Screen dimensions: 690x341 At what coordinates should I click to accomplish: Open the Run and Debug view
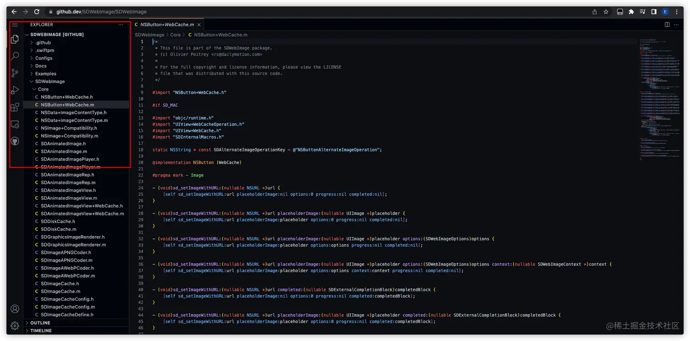click(15, 90)
